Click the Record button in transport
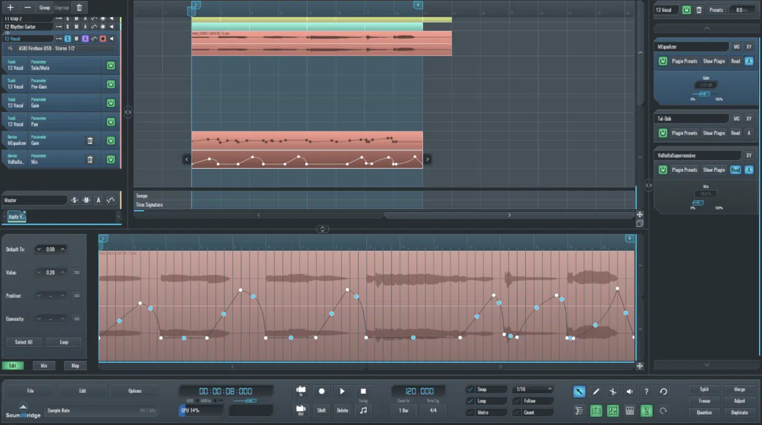This screenshot has width=762, height=425. (x=321, y=391)
